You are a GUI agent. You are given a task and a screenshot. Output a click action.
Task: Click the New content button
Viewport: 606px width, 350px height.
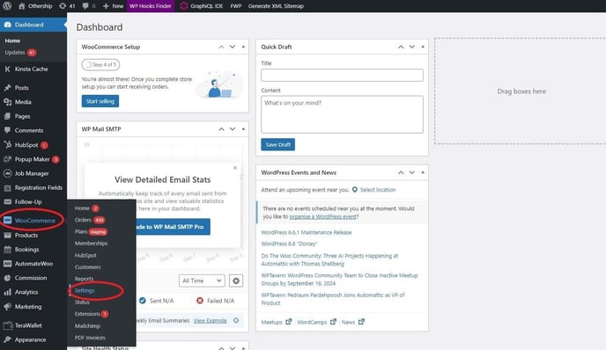(x=113, y=6)
